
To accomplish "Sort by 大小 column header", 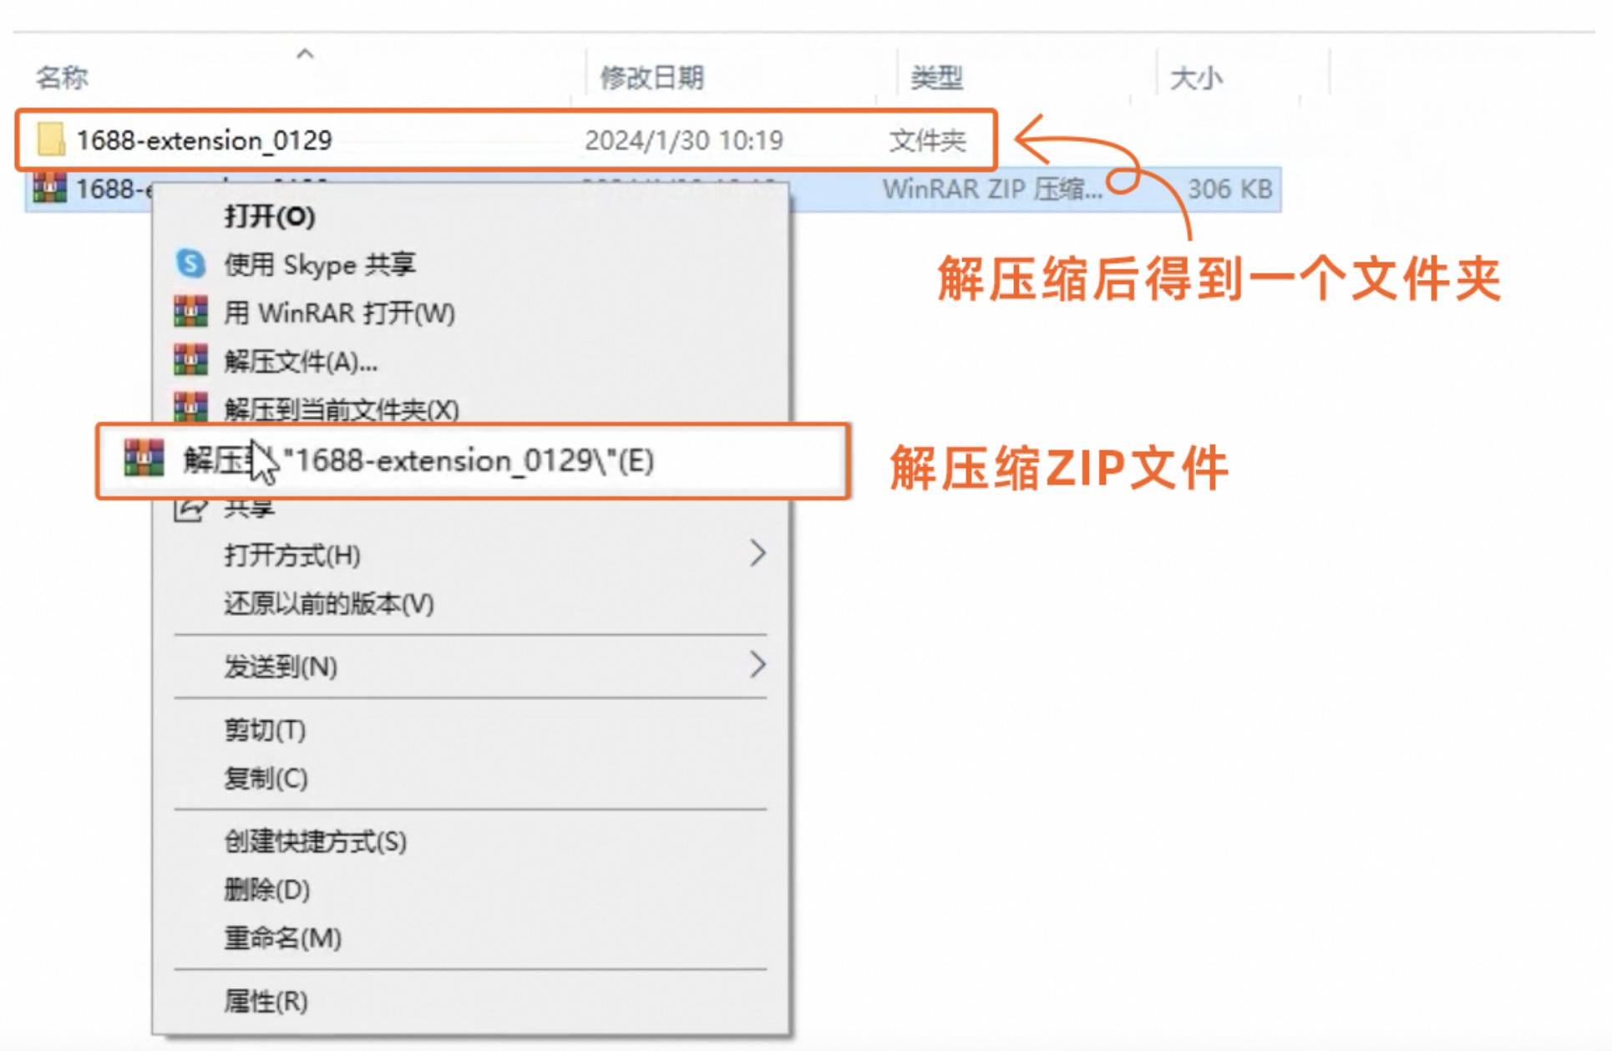I will coord(1196,78).
